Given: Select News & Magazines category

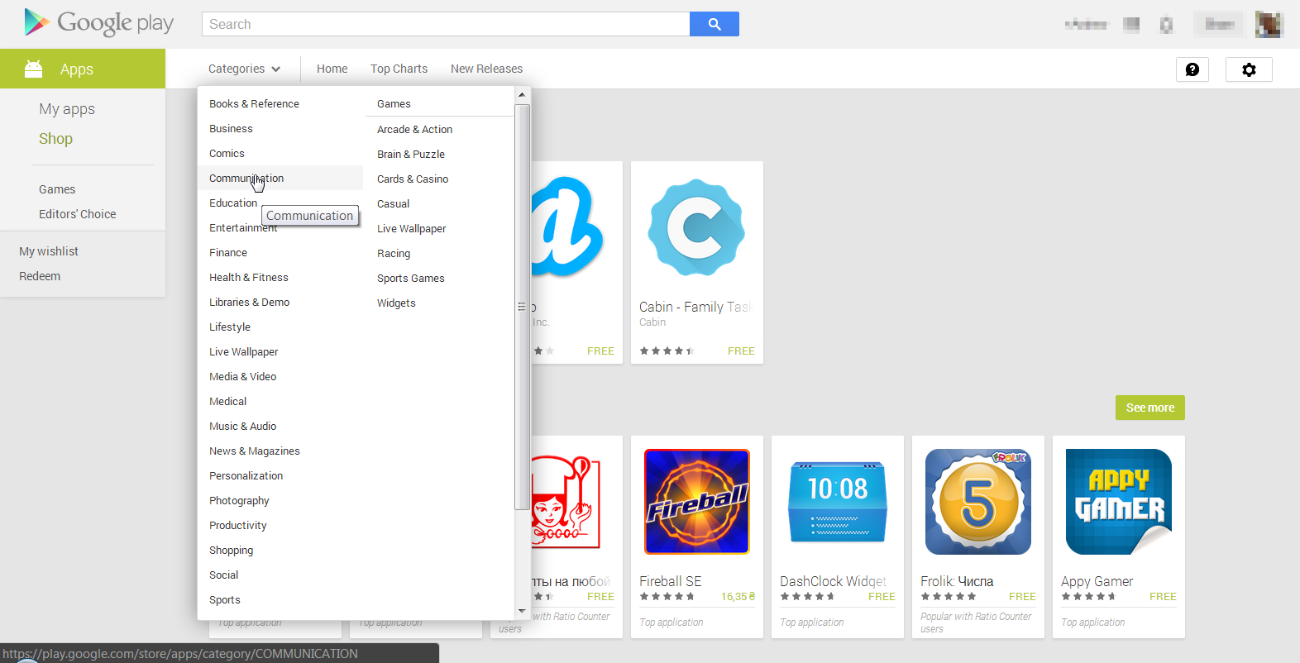Looking at the screenshot, I should point(255,451).
